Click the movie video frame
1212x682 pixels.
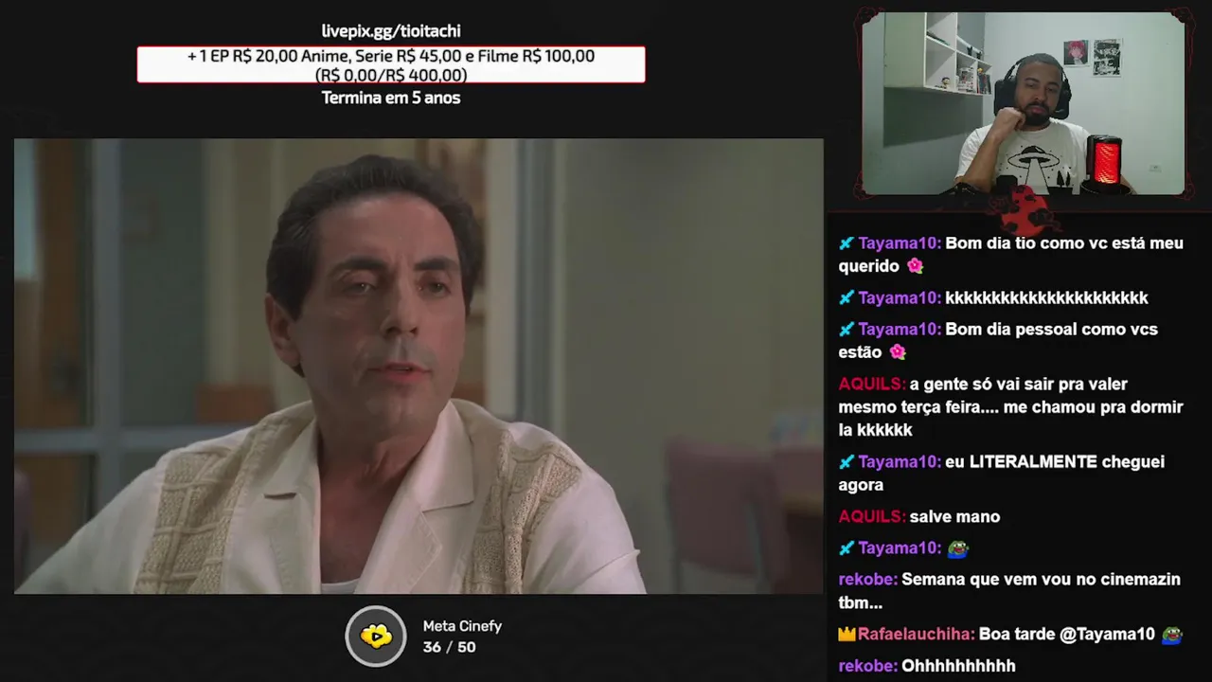(419, 367)
